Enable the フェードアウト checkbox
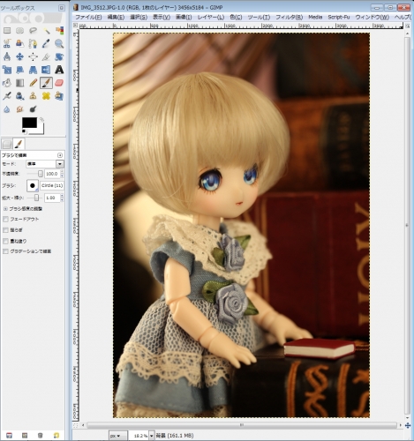414x441 pixels. 5,219
